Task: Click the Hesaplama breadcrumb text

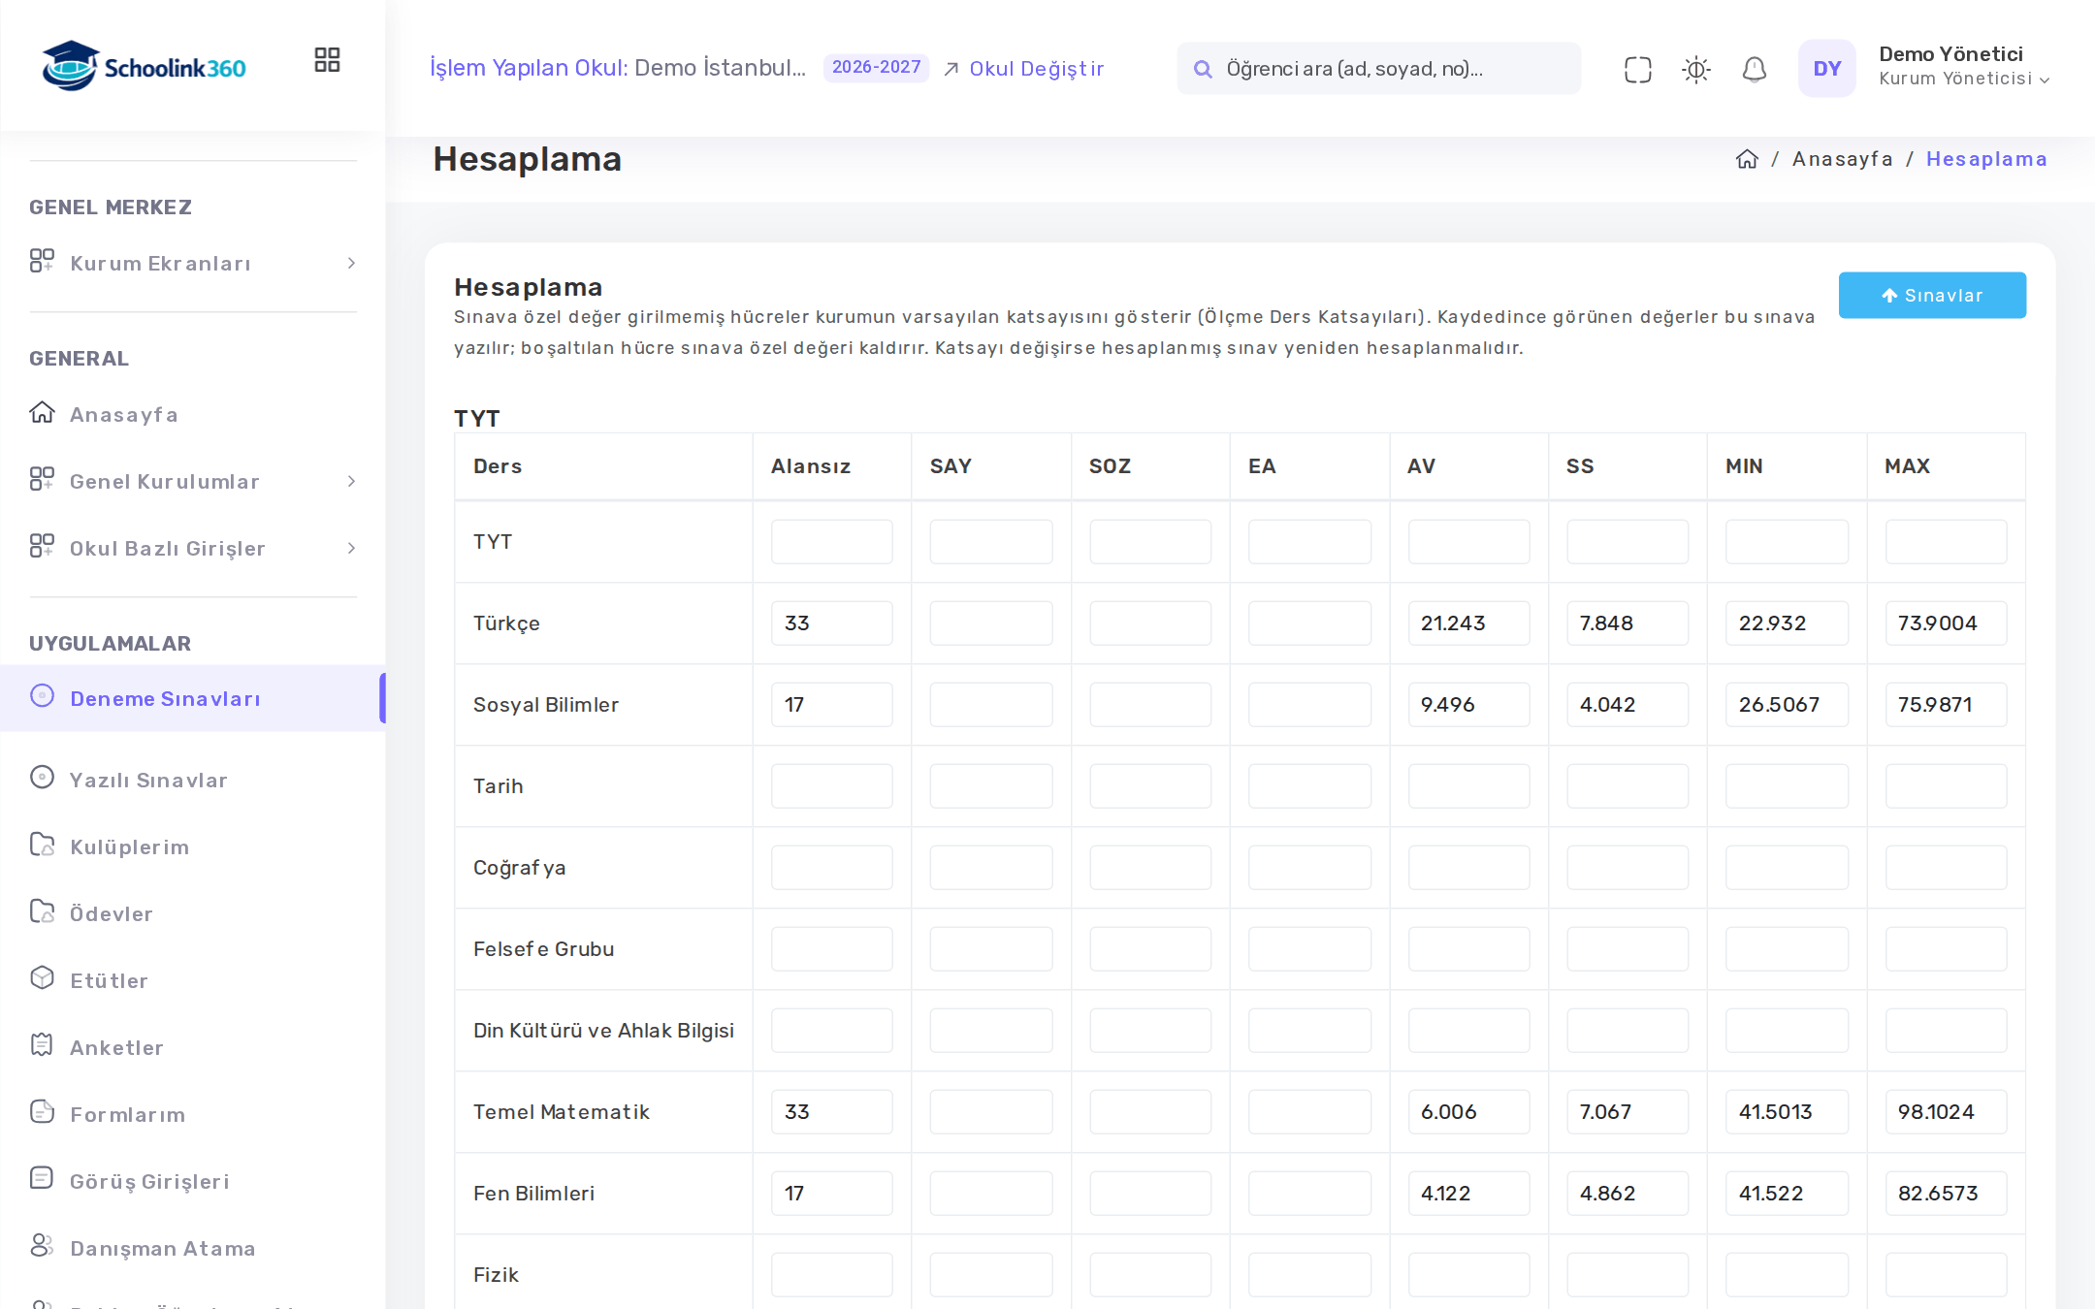Action: coord(1986,159)
